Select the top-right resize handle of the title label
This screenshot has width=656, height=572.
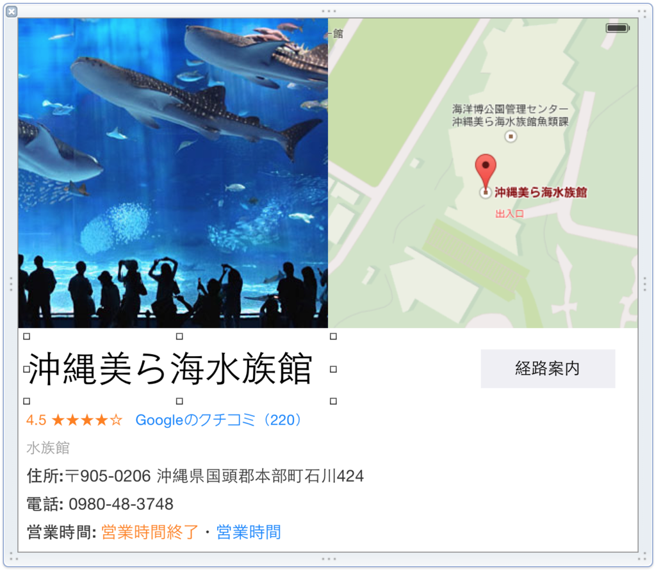click(333, 336)
